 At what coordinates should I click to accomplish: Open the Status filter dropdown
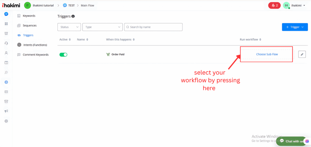click(69, 27)
